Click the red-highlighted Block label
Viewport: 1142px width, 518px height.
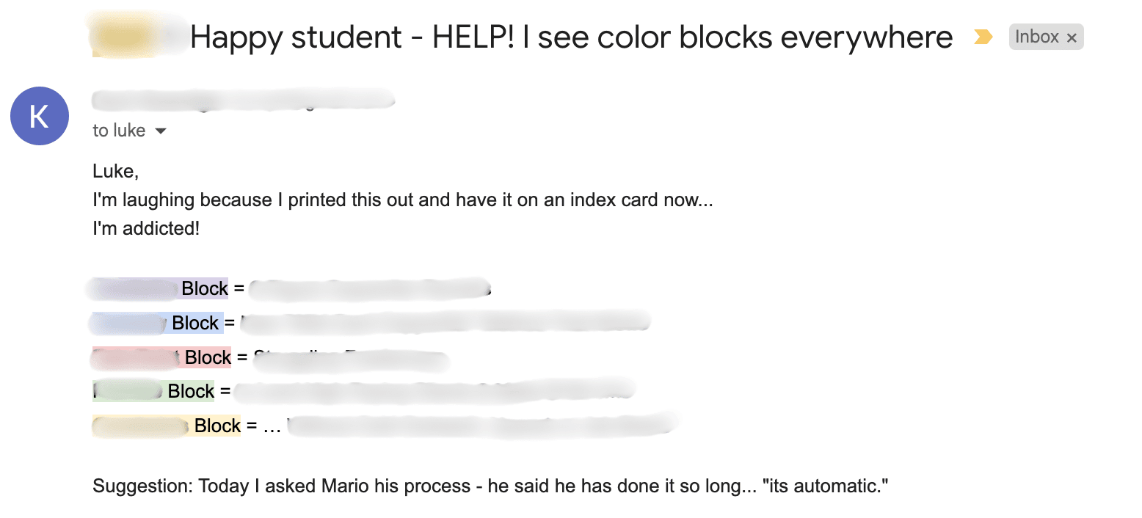click(208, 357)
